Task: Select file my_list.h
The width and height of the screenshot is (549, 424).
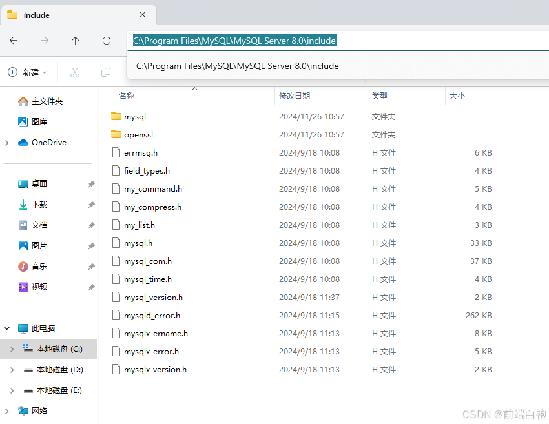Action: (x=134, y=225)
